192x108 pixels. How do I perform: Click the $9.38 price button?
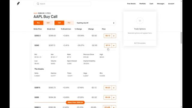tap(108, 97)
